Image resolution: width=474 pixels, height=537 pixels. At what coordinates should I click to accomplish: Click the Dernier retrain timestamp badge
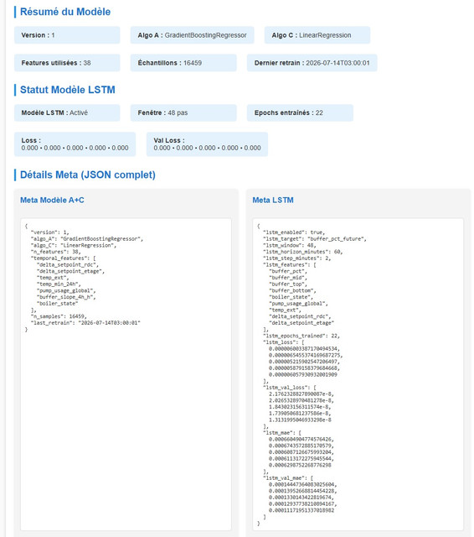click(312, 63)
